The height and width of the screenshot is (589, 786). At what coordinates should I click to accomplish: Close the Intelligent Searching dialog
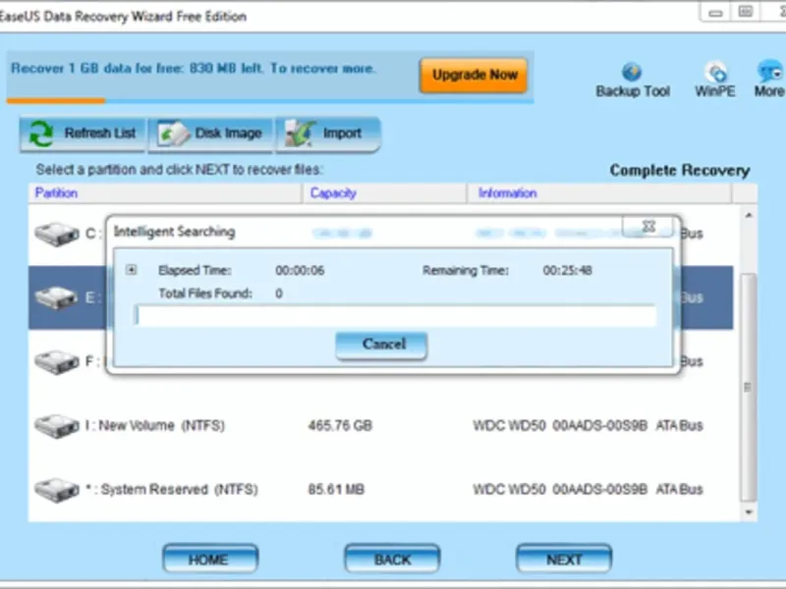tap(647, 227)
